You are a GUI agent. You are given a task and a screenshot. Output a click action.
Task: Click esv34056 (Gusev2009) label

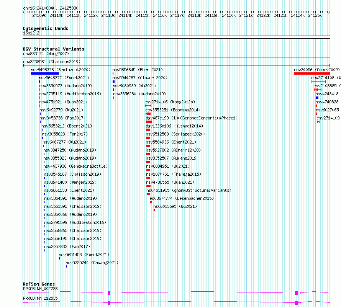pos(317,70)
